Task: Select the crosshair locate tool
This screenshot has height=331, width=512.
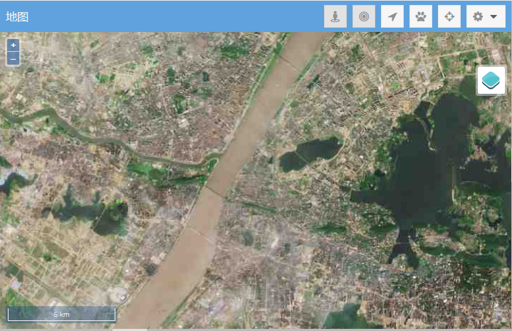Action: point(449,16)
